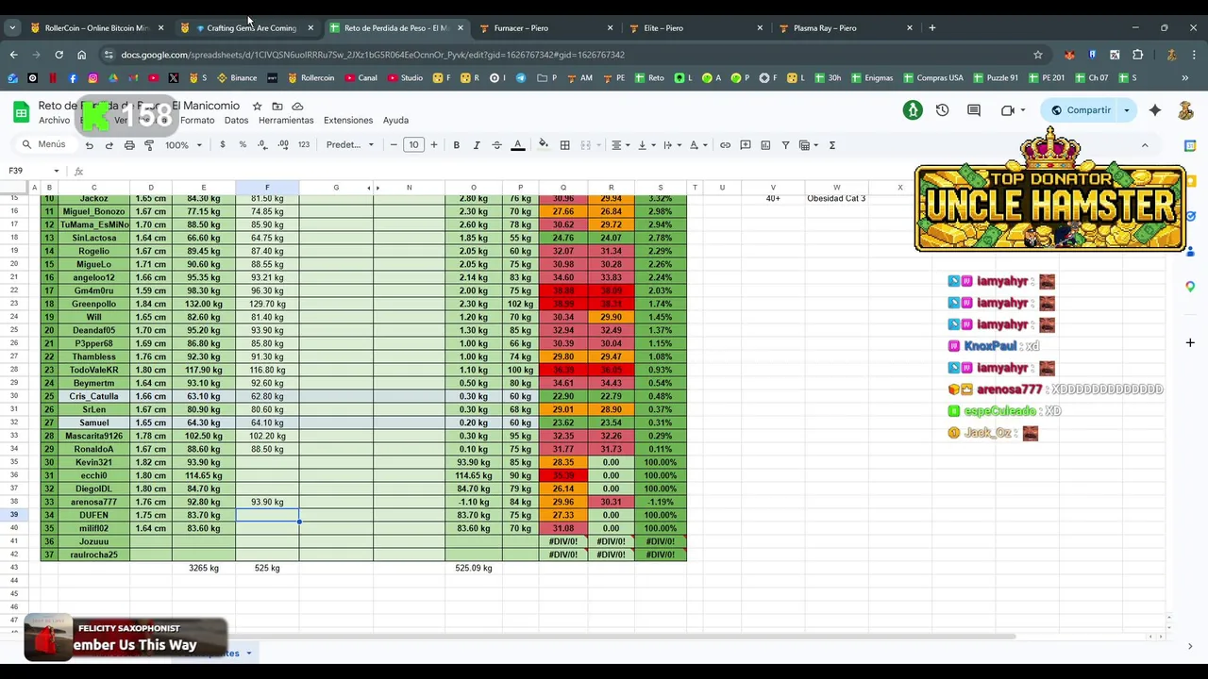Open the Archivo menu
Image resolution: width=1208 pixels, height=679 pixels.
tap(55, 121)
